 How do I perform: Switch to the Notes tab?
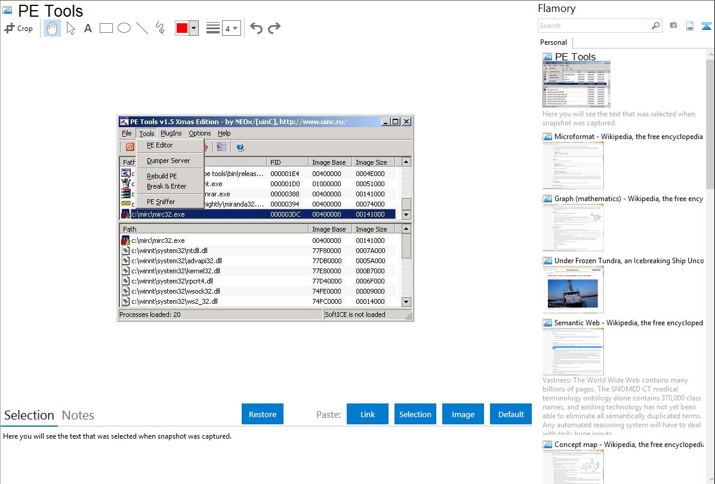(x=78, y=415)
